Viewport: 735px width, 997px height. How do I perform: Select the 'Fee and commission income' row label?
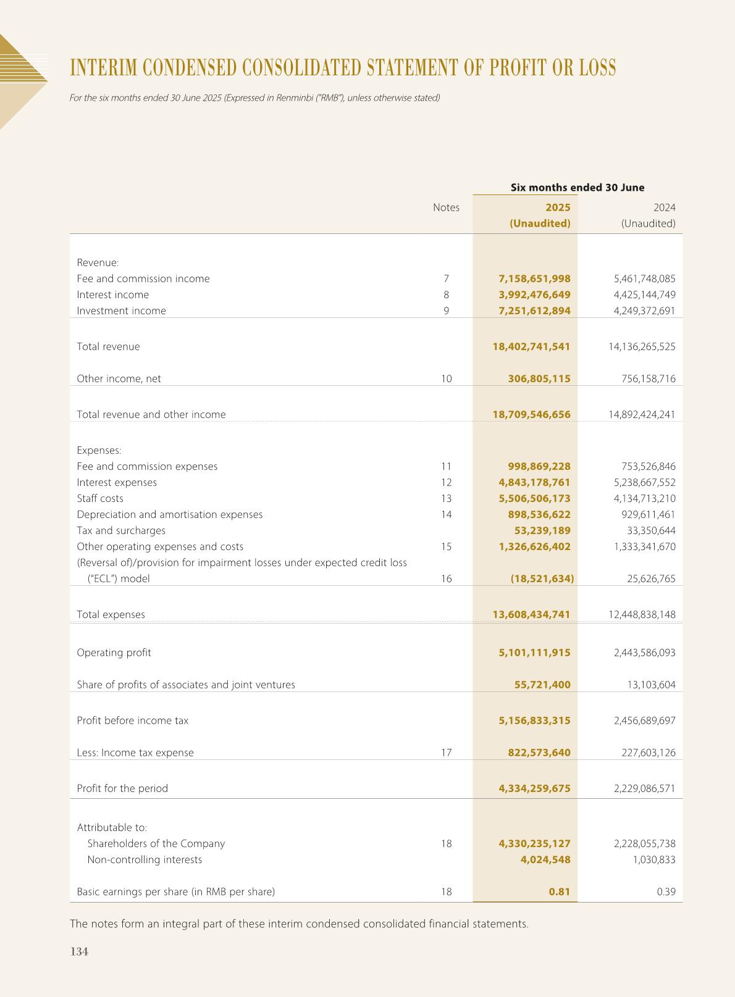point(143,279)
